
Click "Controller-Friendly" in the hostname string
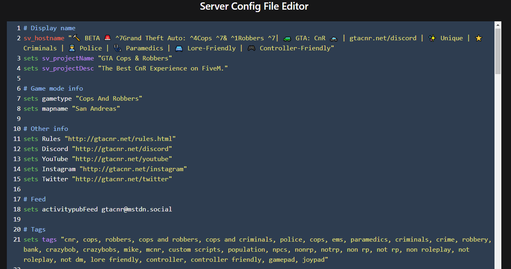pos(295,48)
